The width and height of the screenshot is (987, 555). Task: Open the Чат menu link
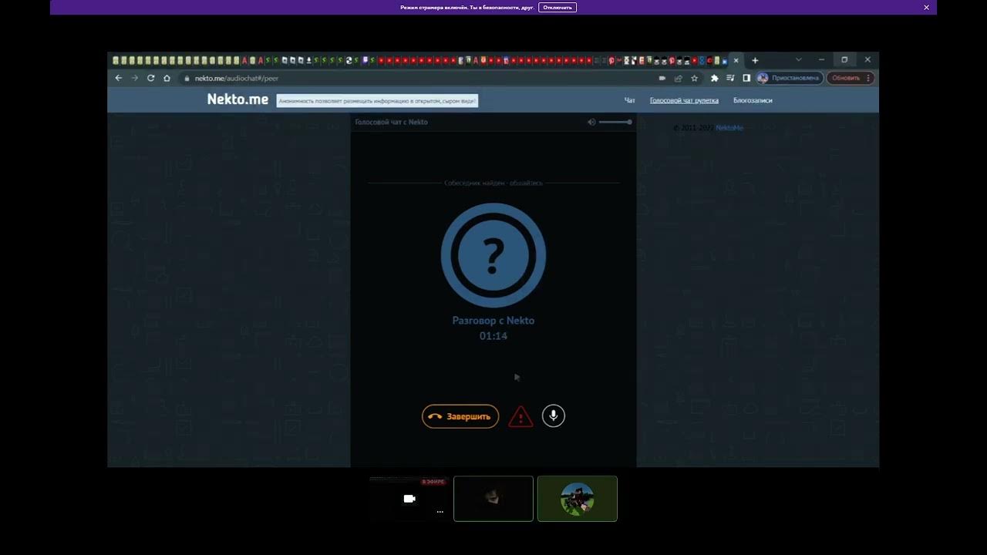(x=630, y=100)
